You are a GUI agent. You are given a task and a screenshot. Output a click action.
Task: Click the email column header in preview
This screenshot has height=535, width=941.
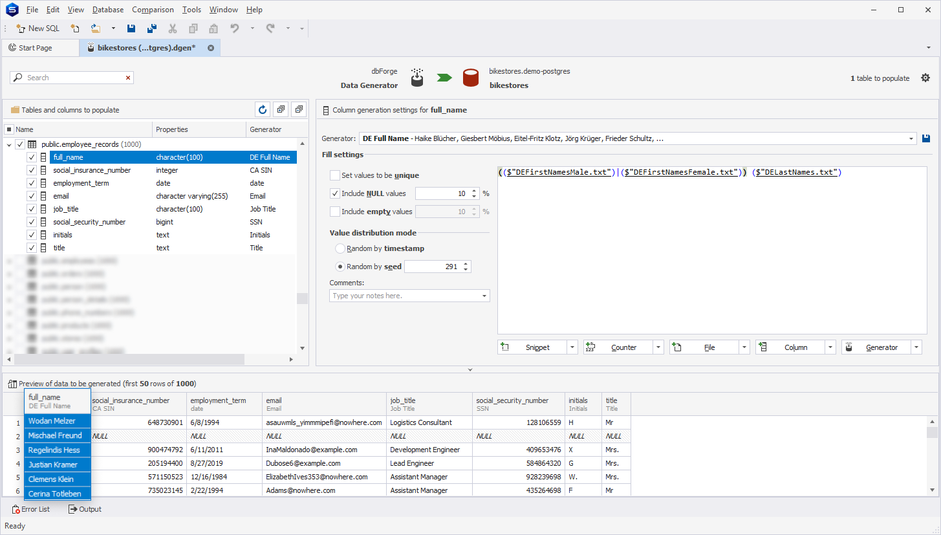pos(324,404)
